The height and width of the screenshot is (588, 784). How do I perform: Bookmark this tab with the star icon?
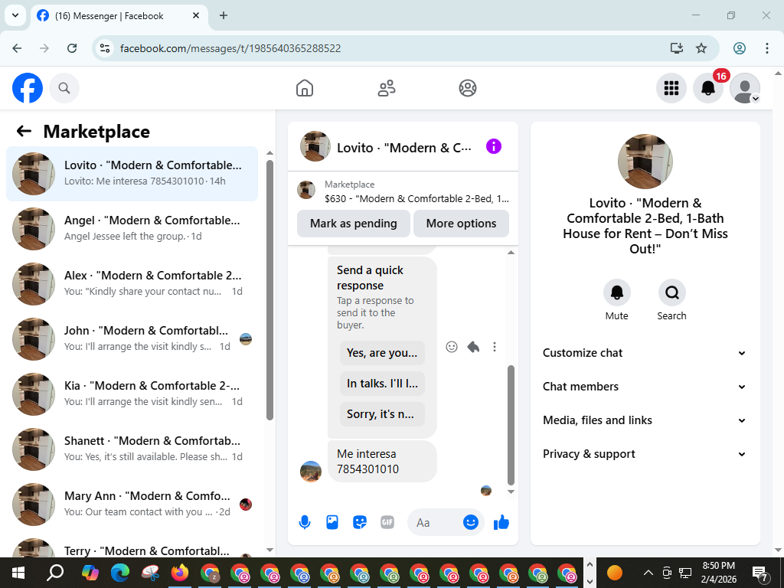coord(701,48)
